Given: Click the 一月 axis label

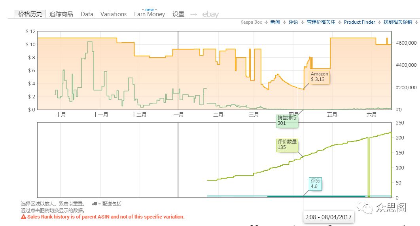Looking at the screenshot, I should (179, 115).
